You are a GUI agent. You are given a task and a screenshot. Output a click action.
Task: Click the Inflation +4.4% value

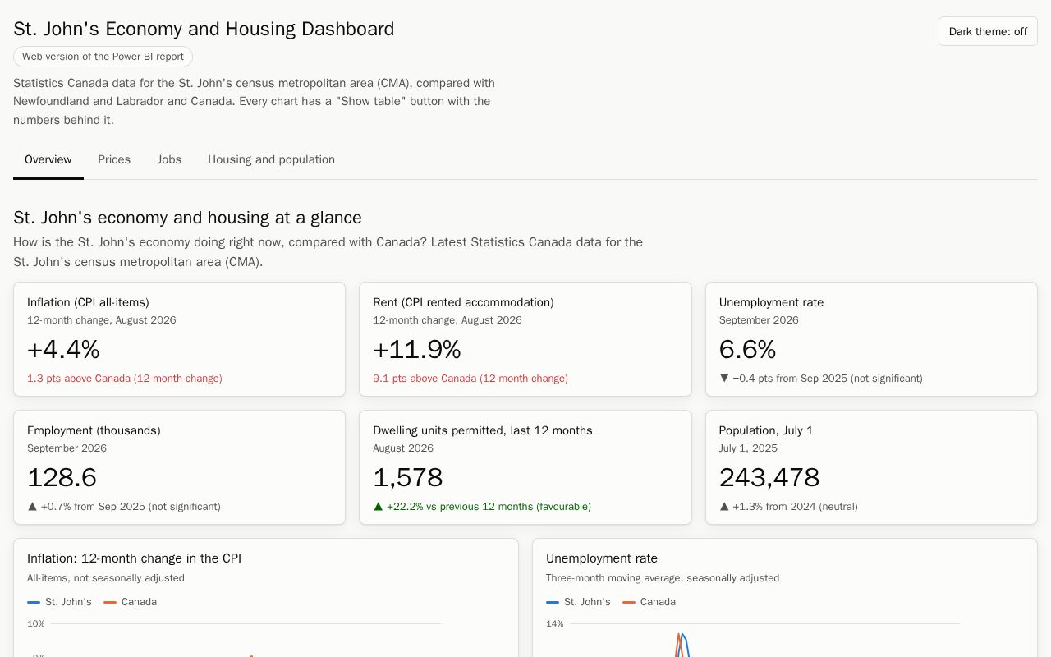click(x=63, y=350)
